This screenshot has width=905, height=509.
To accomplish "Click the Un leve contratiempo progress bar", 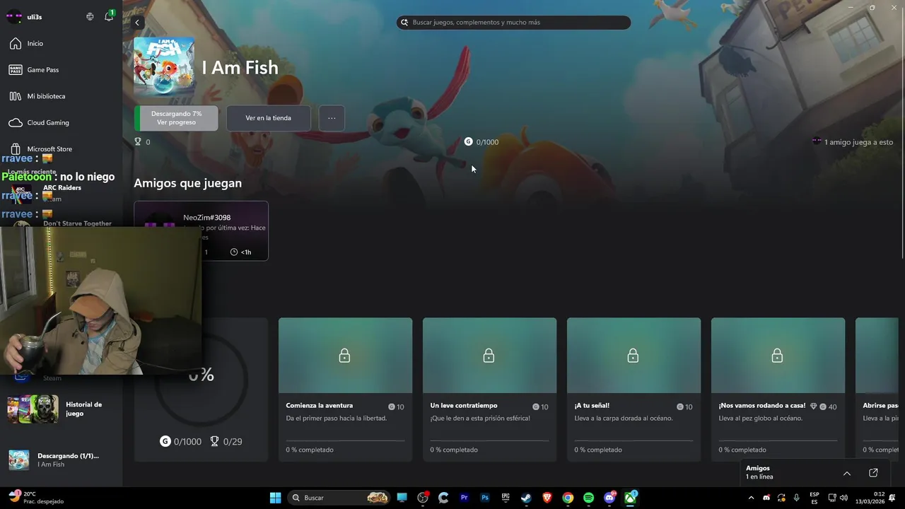I will (x=489, y=440).
